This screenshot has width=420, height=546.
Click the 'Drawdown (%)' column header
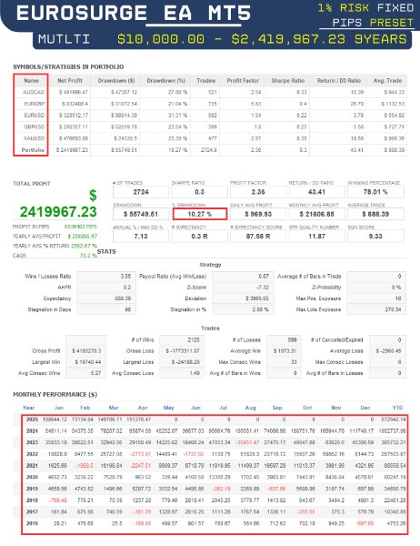[x=165, y=80]
